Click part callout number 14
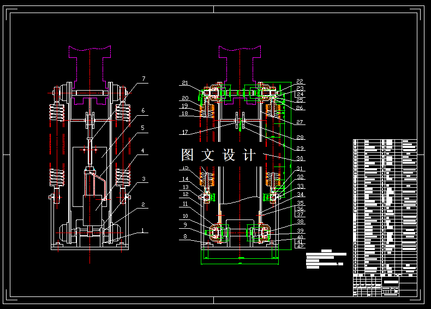Screen dimensions: 431x309 click(185, 179)
